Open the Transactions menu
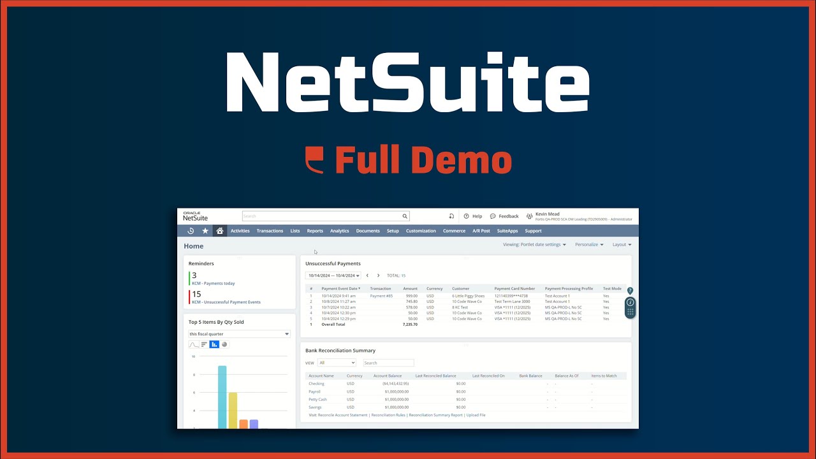This screenshot has height=459, width=816. (x=270, y=231)
